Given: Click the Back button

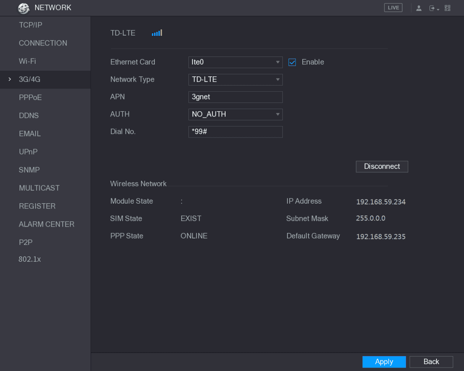Looking at the screenshot, I should coord(431,362).
